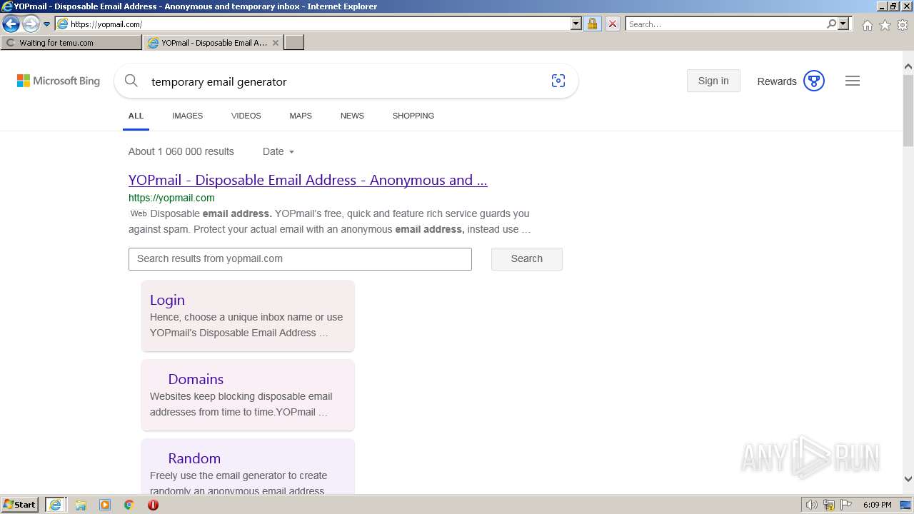Click the browser Forward arrow button
The width and height of the screenshot is (914, 514).
31,24
